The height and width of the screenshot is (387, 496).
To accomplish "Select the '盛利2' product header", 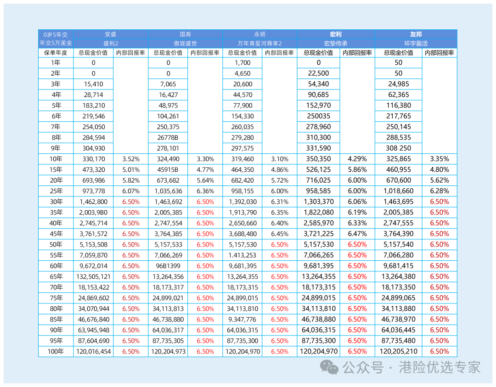I will click(x=111, y=43).
